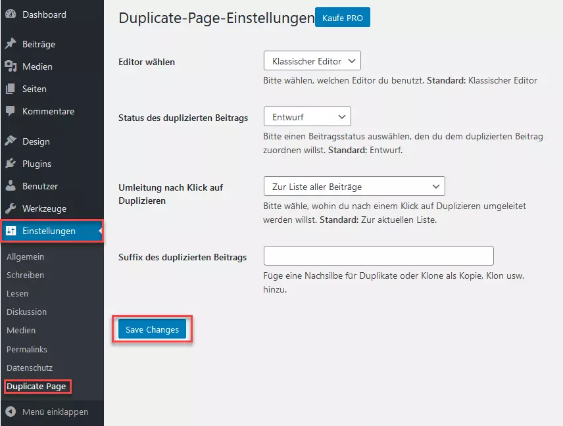The image size is (563, 426).
Task: Click the Plugins plug icon
Action: (x=11, y=164)
